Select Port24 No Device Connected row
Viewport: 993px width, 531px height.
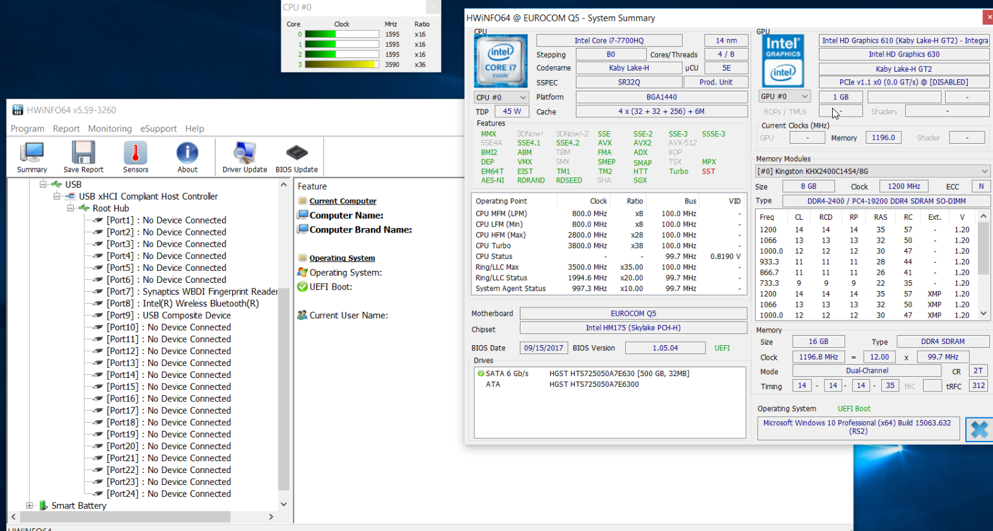[x=168, y=494]
